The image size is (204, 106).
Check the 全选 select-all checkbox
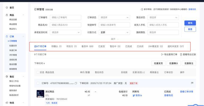38,72
